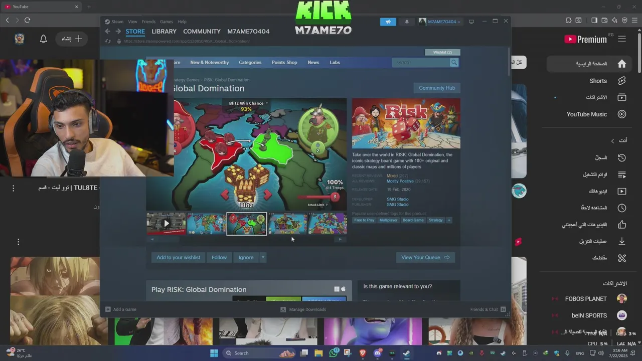
Task: Open the Brave browser taskbar icon
Action: [363, 353]
